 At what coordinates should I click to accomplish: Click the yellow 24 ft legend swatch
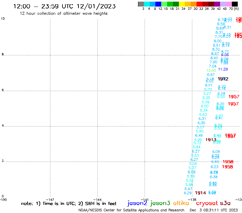(x=182, y=4)
